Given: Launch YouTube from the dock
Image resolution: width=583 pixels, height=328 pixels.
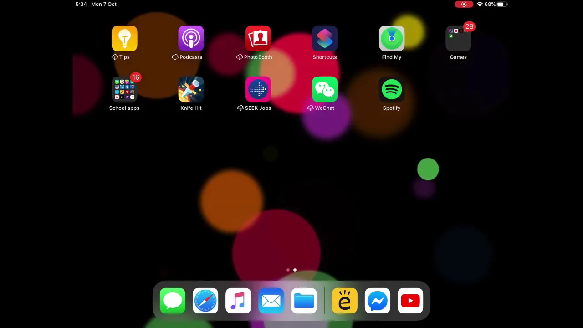Looking at the screenshot, I should [x=410, y=301].
